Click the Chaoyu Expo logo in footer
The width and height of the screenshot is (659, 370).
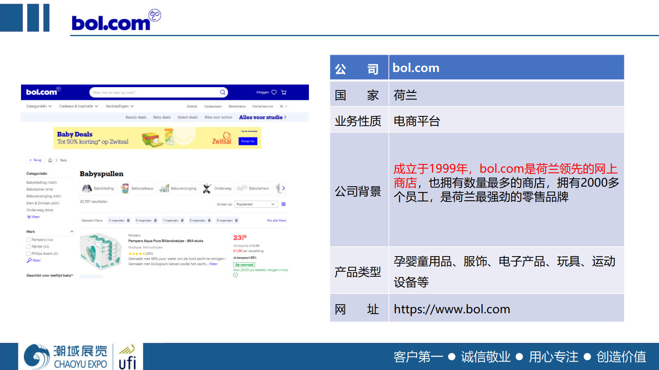65,356
